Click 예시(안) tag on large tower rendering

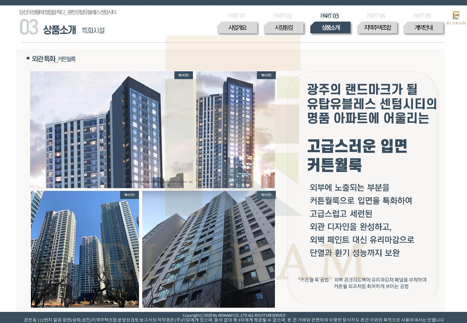click(184, 75)
